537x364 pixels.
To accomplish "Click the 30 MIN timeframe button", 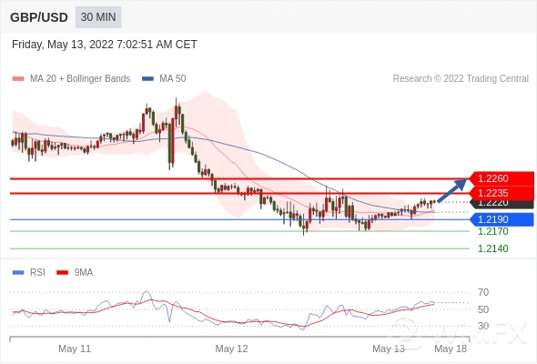I will click(x=98, y=17).
